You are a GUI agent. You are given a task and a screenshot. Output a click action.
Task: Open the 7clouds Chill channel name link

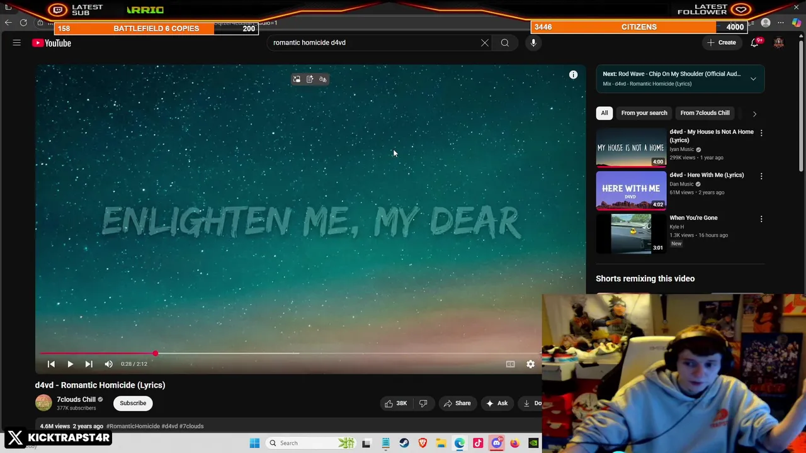click(x=76, y=400)
